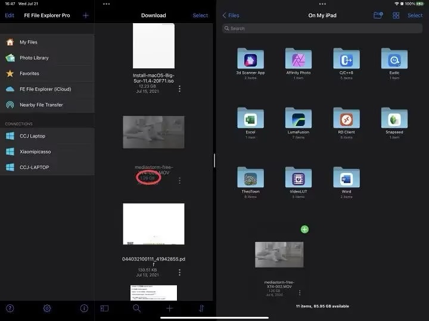Open FE File Explorer settings gear

tap(47, 308)
